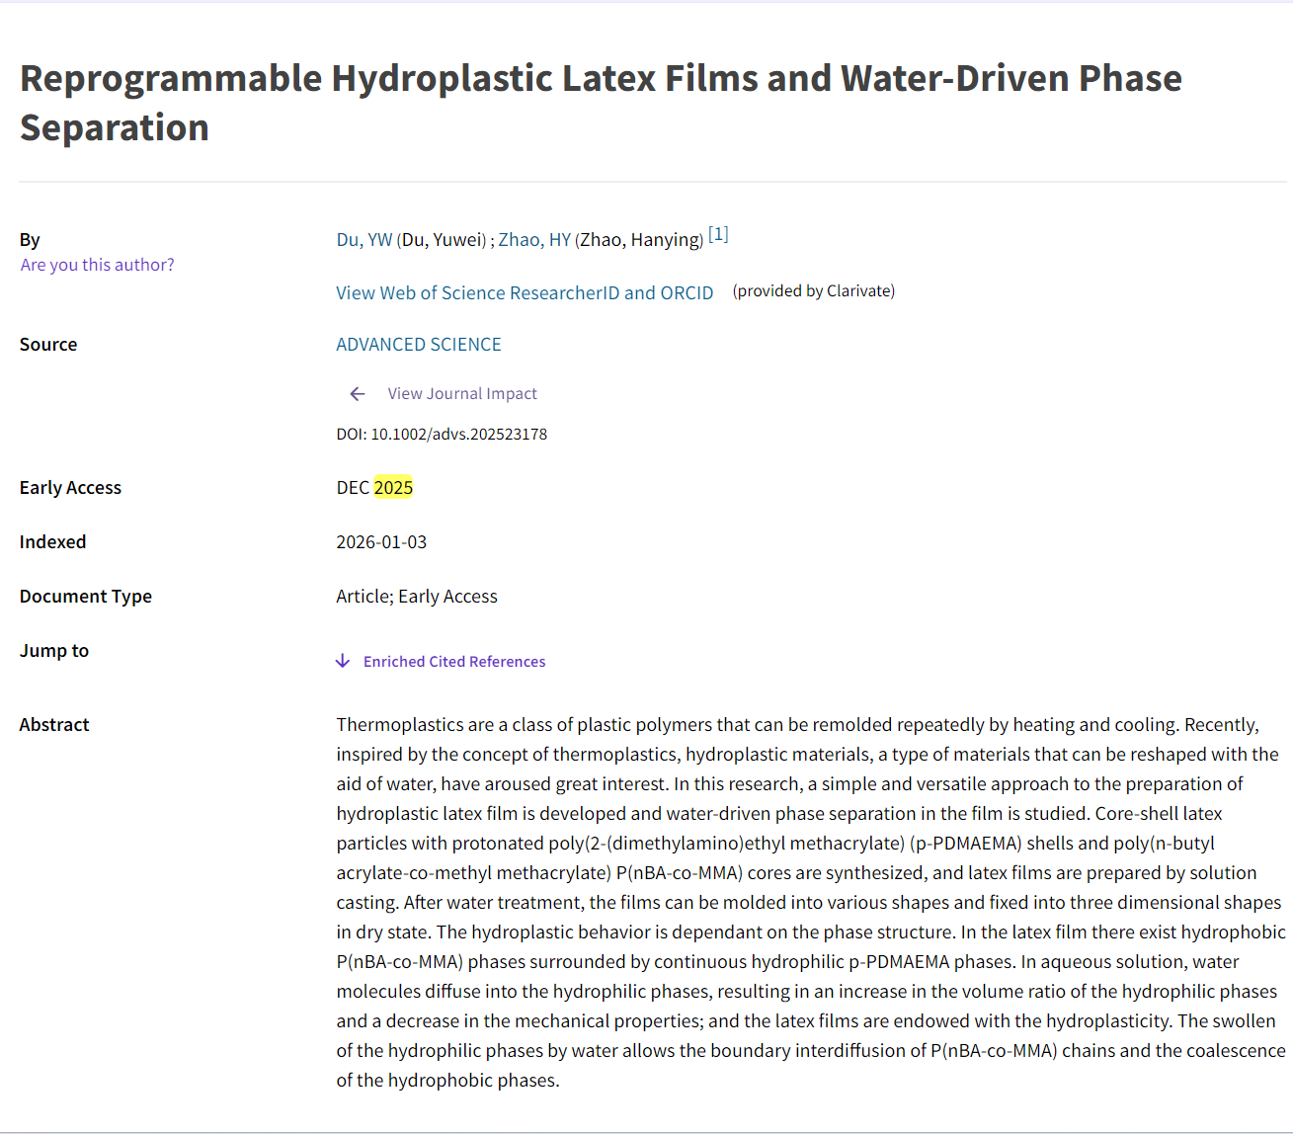Click the left arrow beside View Journal Impact
Image resolution: width=1293 pixels, height=1134 pixels.
tap(357, 394)
